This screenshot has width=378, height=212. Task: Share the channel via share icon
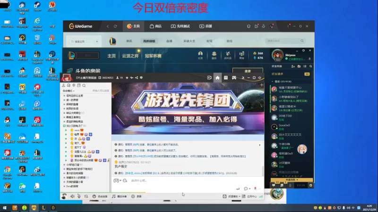(137, 78)
